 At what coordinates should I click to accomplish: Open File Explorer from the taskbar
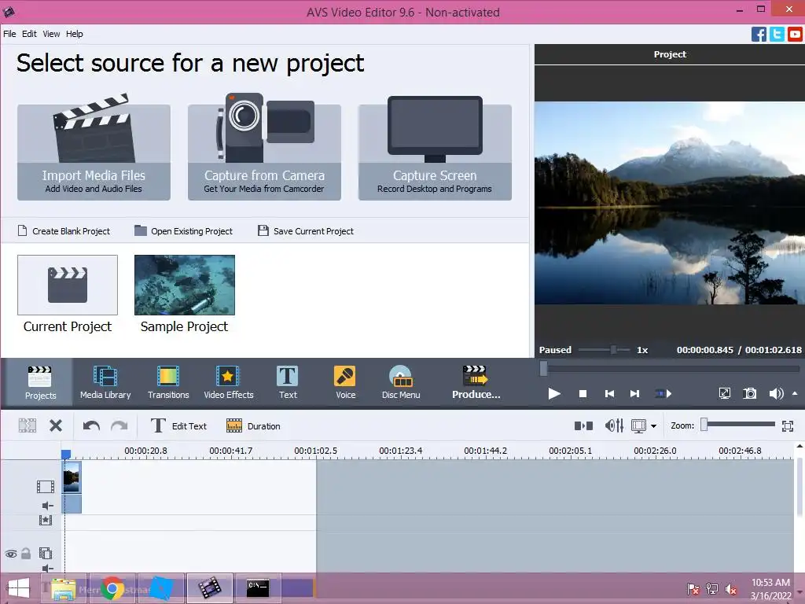[63, 588]
